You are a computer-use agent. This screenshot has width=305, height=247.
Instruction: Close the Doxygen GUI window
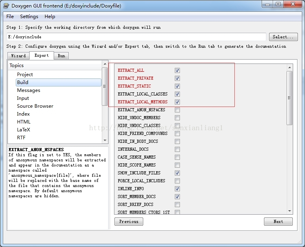[x=293, y=4]
